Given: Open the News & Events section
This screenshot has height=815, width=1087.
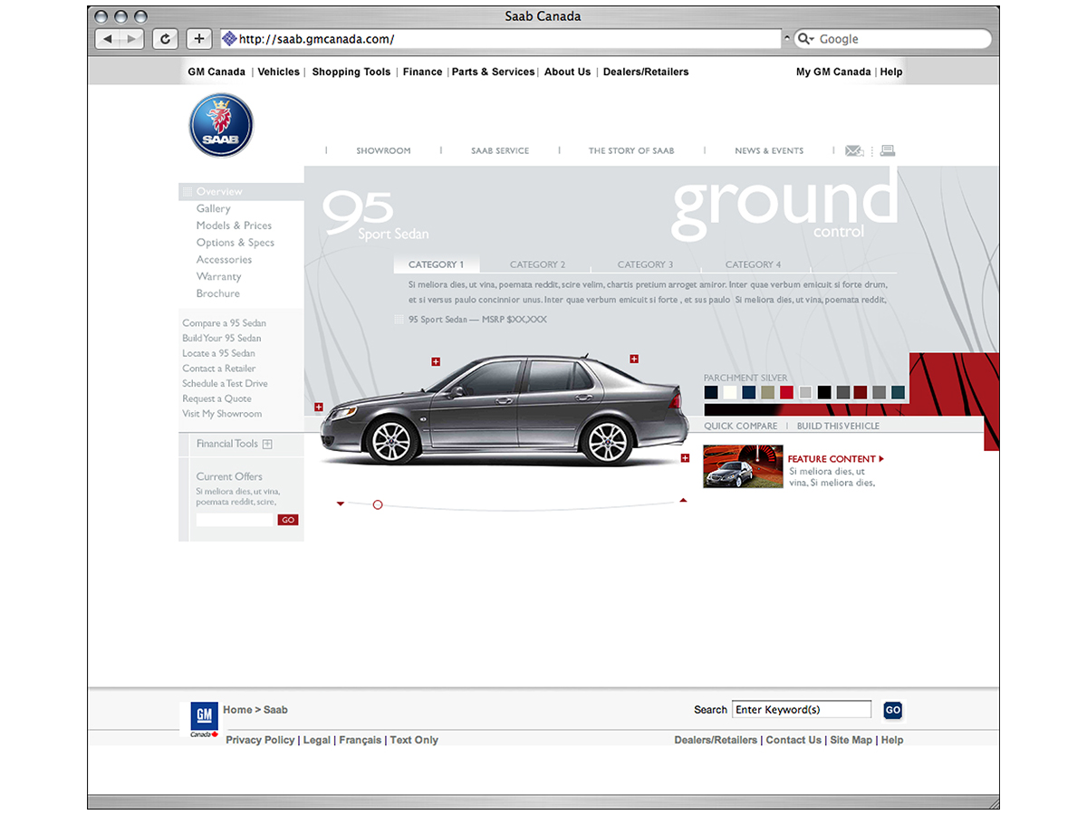Looking at the screenshot, I should 769,151.
